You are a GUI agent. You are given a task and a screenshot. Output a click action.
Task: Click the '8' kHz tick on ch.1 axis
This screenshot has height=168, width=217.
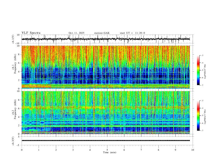[19, 54]
